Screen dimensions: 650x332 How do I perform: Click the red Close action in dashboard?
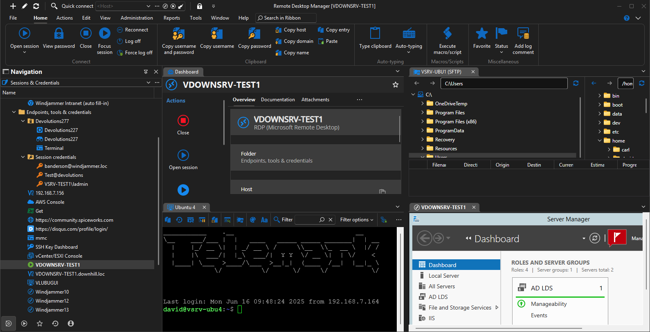[x=183, y=120]
